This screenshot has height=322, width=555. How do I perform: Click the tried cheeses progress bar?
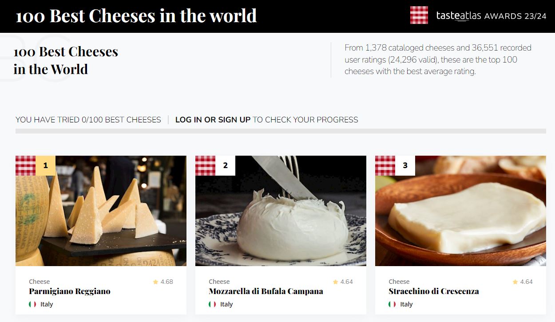[281, 131]
